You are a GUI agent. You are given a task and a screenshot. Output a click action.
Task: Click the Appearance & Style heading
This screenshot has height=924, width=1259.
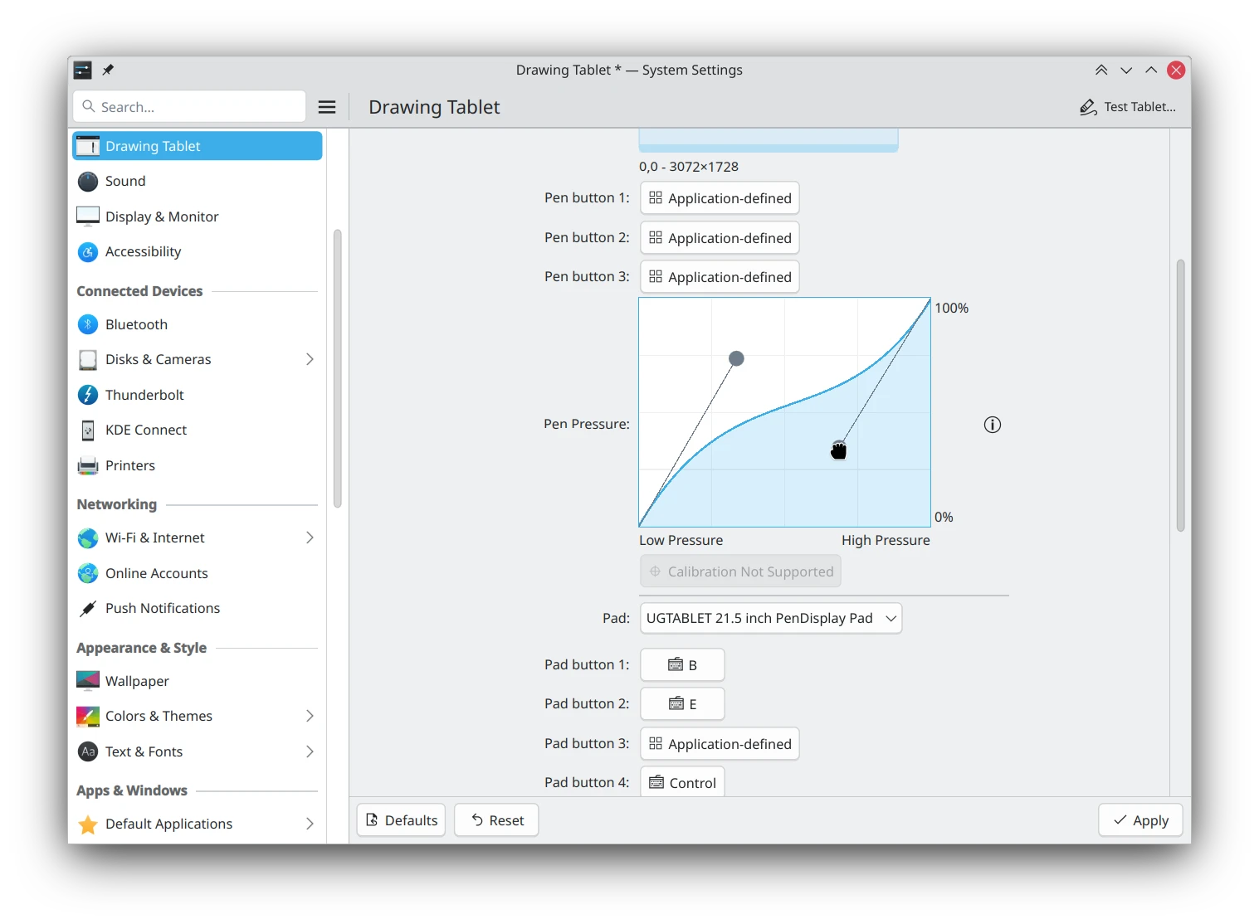141,648
